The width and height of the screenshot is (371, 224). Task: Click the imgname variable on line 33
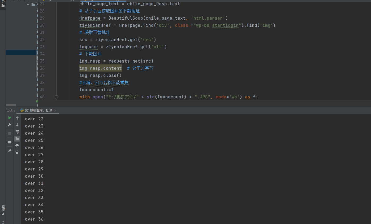(89, 47)
